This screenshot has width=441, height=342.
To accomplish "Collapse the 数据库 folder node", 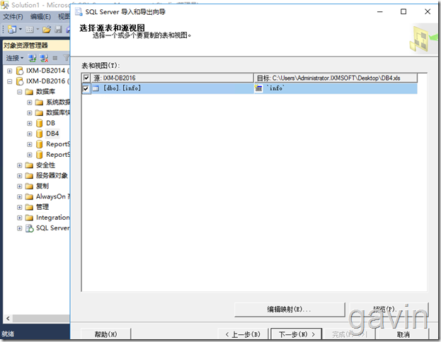I will [19, 92].
